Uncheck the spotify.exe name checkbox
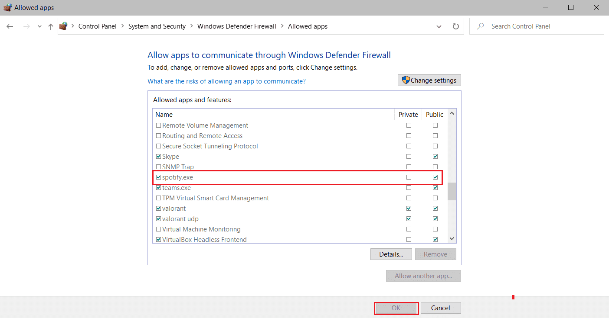The image size is (609, 318). tap(158, 177)
